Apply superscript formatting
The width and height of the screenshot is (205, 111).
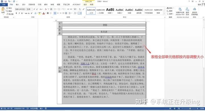tap(32, 13)
